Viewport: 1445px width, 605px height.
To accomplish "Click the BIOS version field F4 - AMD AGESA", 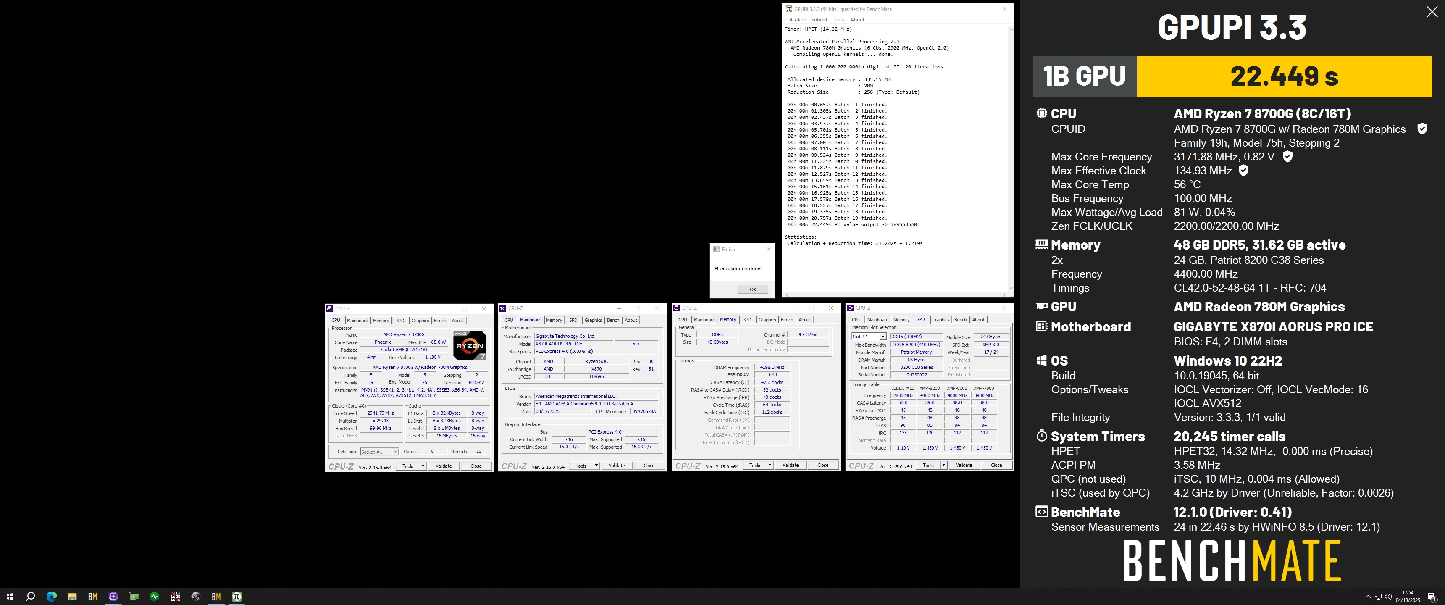I will pos(596,403).
